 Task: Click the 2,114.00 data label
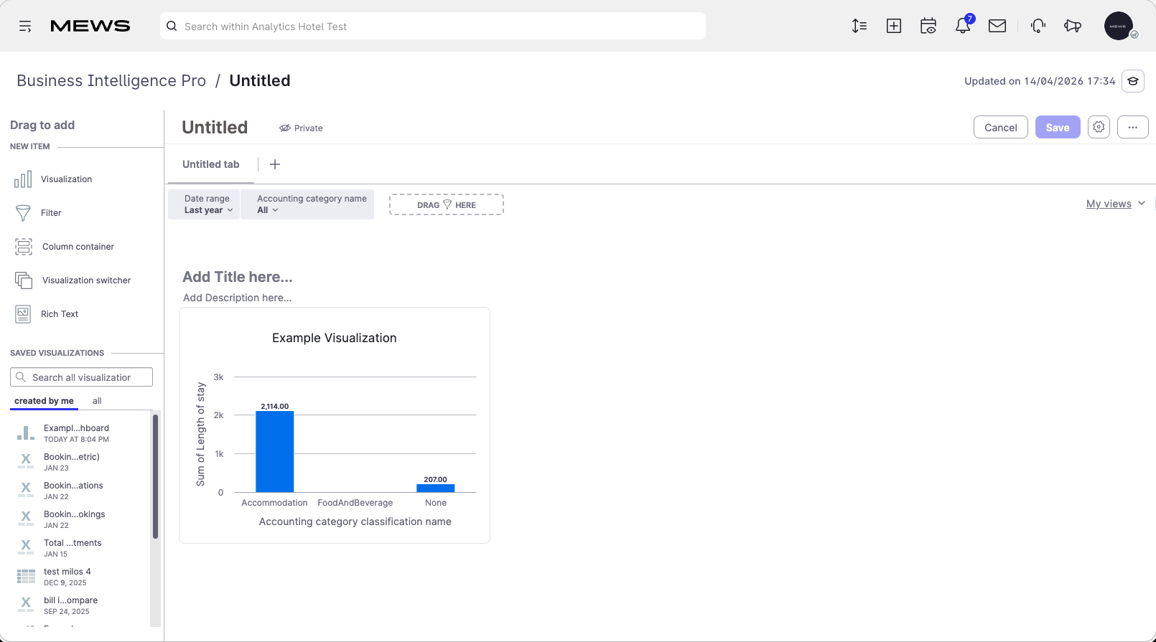pyautogui.click(x=274, y=406)
